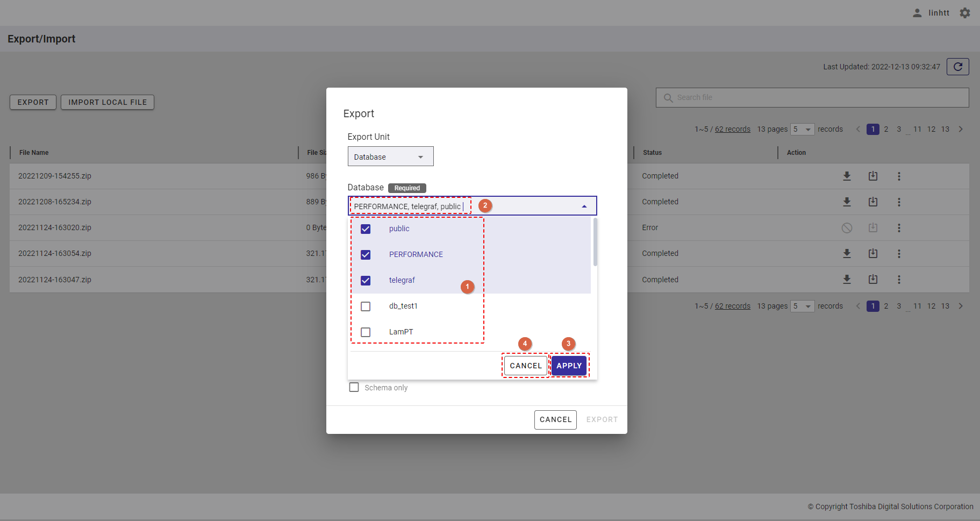The height and width of the screenshot is (521, 980).
Task: Open more options for 20221124-163054.zip
Action: tap(898, 254)
